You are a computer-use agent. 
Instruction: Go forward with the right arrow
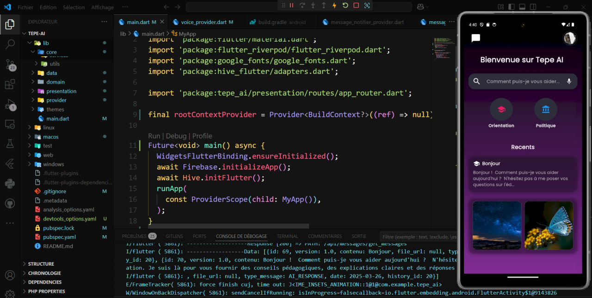(178, 7)
